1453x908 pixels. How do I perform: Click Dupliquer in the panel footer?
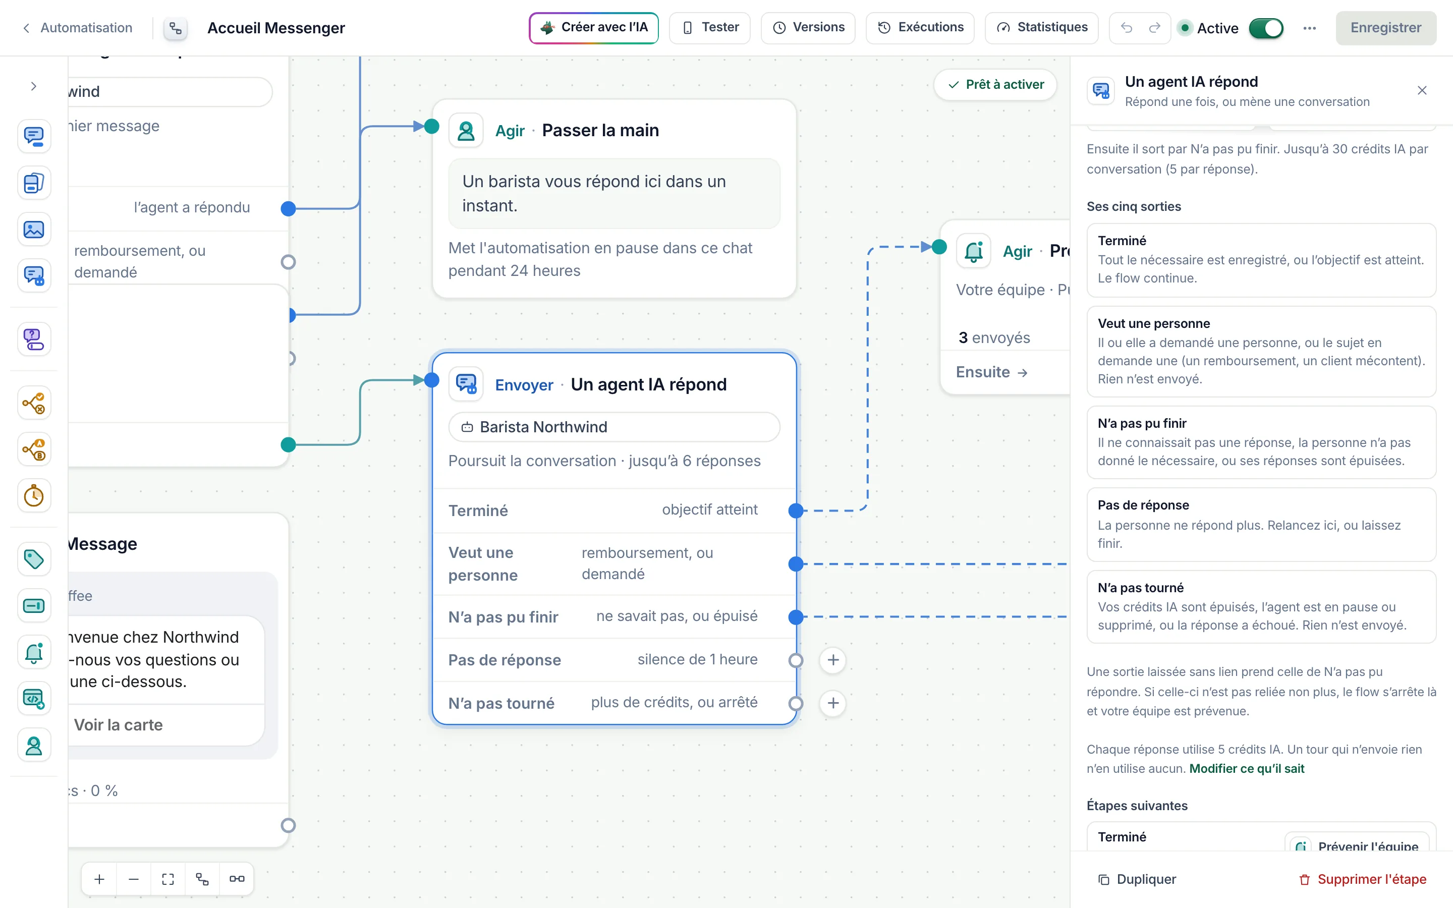pyautogui.click(x=1137, y=879)
